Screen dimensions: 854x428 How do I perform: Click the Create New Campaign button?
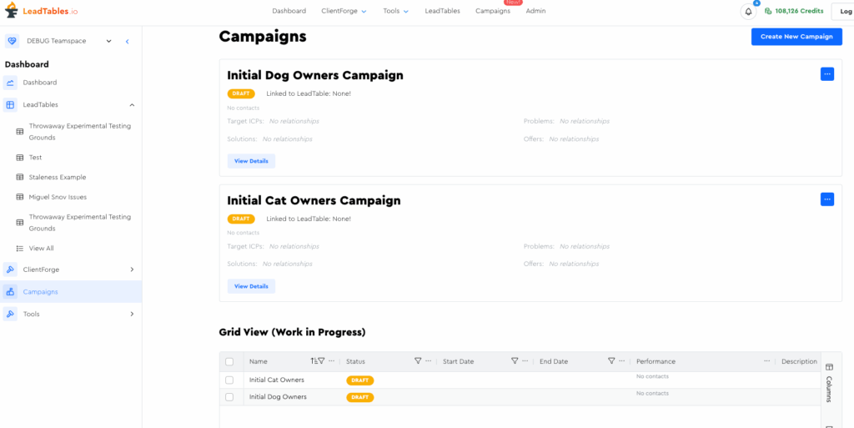pyautogui.click(x=796, y=37)
